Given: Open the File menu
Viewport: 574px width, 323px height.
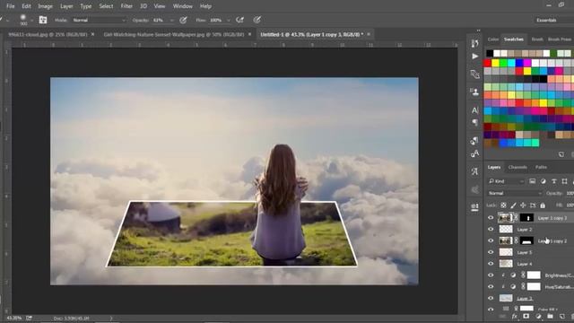Looking at the screenshot, I should pos(10,6).
